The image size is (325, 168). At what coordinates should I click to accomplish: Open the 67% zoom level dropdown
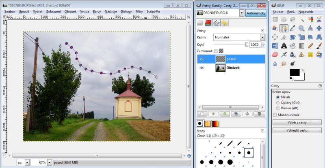(x=50, y=162)
